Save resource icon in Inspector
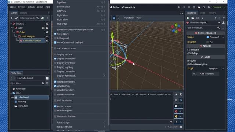 click(x=198, y=18)
